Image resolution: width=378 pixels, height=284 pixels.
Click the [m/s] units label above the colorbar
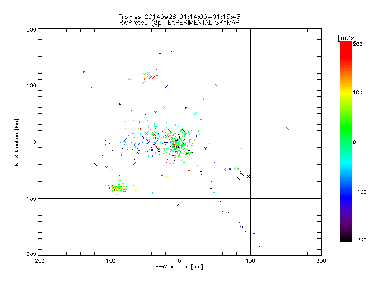347,37
